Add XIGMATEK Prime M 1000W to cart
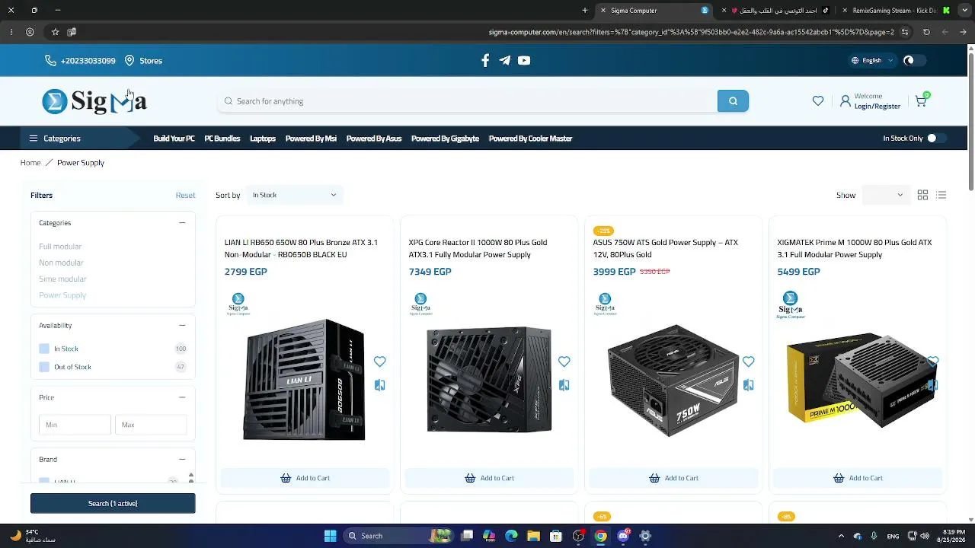The height and width of the screenshot is (548, 975). pyautogui.click(x=858, y=478)
